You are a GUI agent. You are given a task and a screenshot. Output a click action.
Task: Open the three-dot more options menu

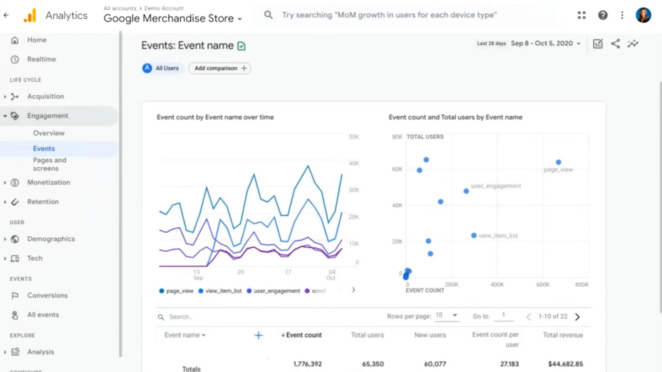622,15
